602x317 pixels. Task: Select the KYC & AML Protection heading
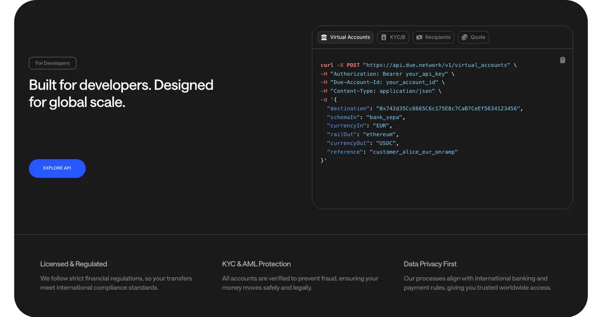click(256, 264)
